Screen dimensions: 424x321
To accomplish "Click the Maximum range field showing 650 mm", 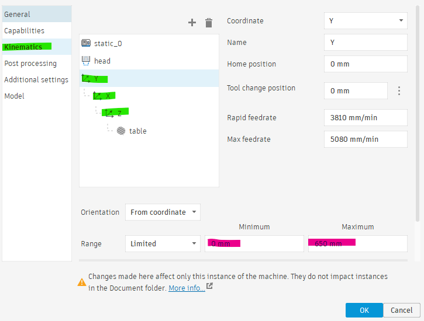I will pyautogui.click(x=357, y=243).
